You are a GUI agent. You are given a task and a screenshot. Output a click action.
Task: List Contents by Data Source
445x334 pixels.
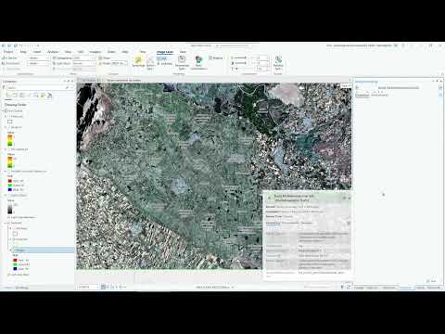(x=16, y=96)
